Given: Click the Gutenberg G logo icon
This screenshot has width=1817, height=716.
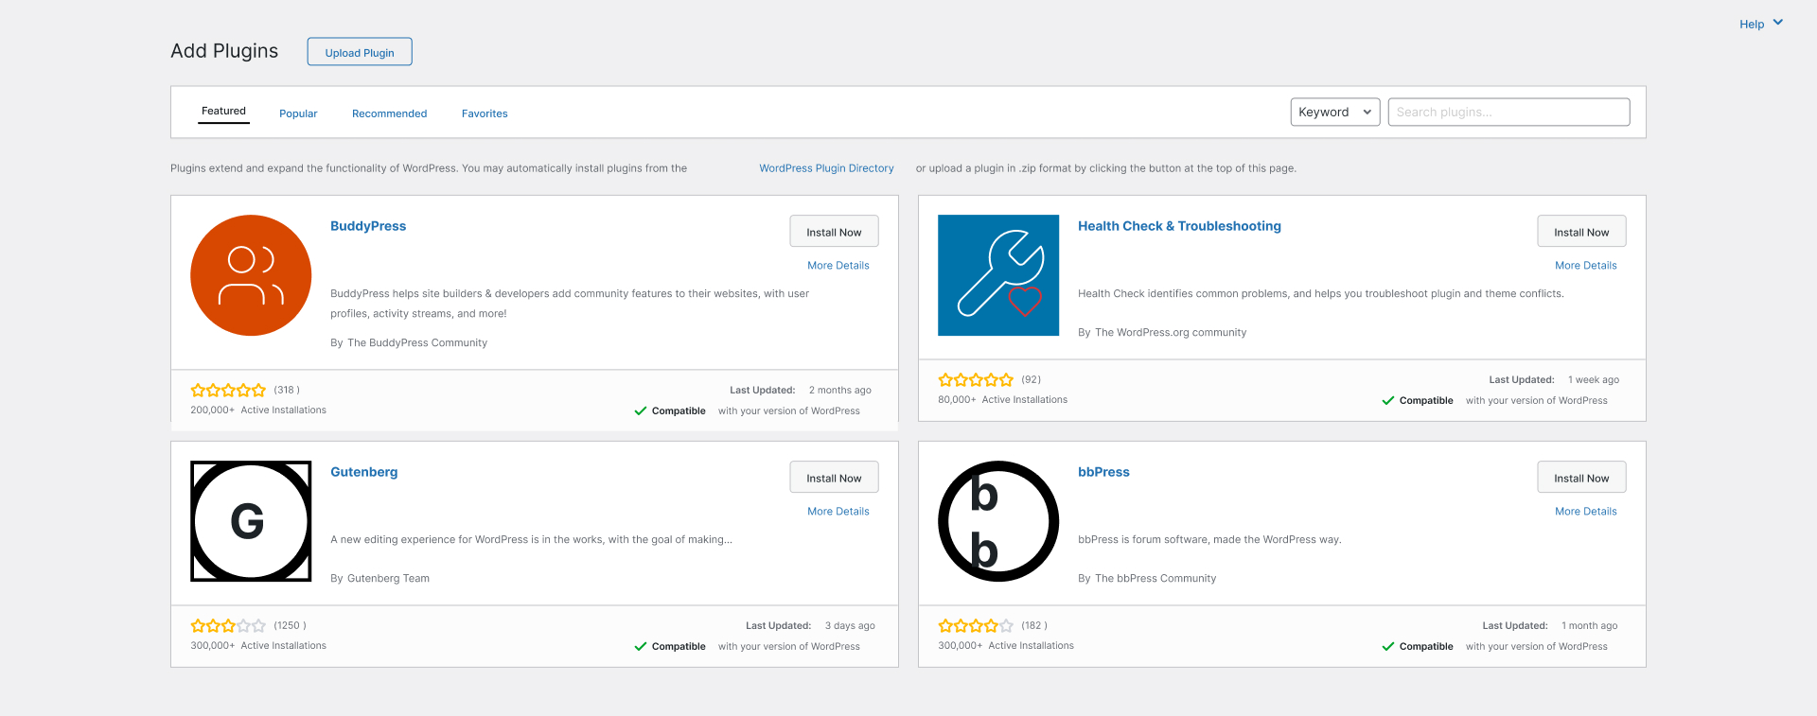Looking at the screenshot, I should 250,521.
